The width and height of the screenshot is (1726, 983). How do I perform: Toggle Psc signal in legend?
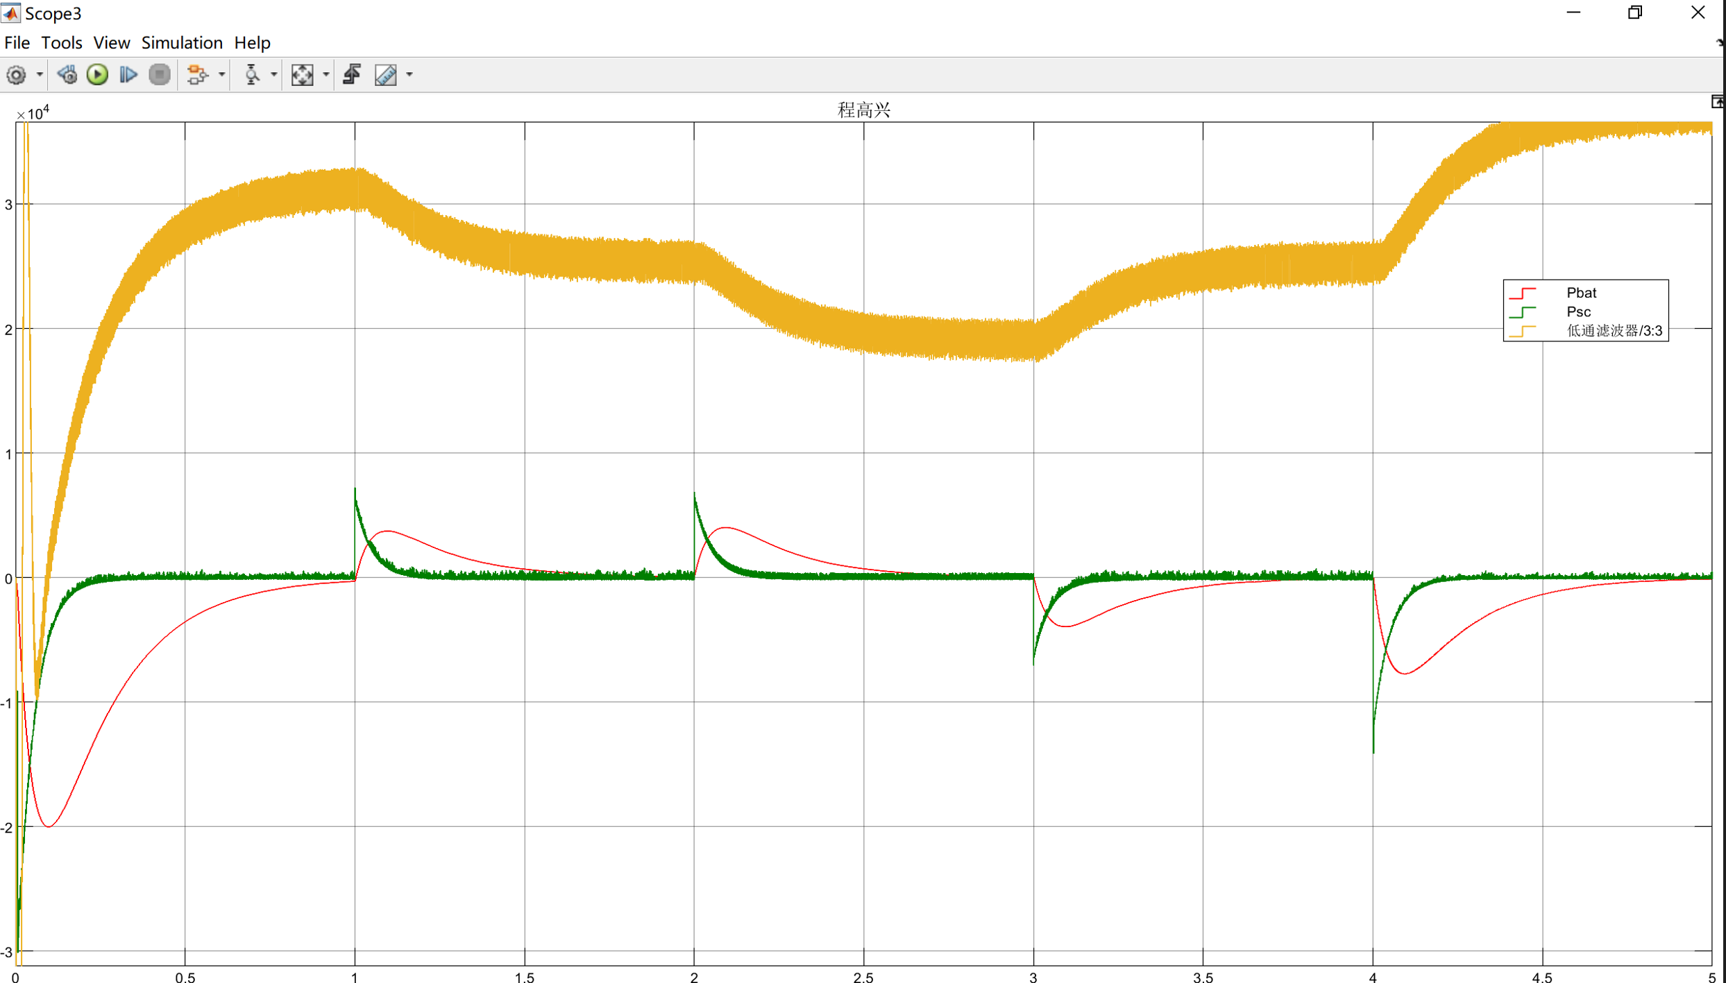pyautogui.click(x=1578, y=311)
